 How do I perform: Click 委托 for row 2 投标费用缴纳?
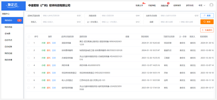(49, 50)
